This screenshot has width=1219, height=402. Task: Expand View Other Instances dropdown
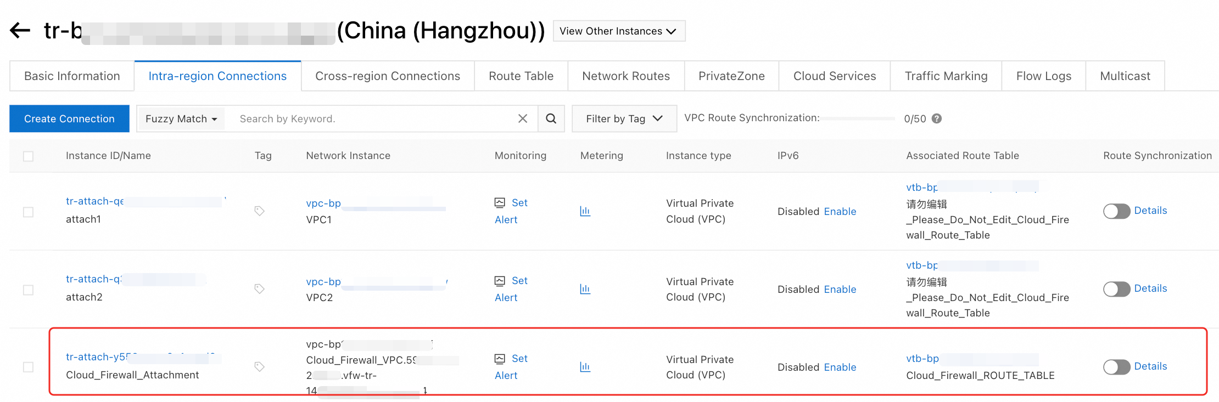(x=618, y=31)
